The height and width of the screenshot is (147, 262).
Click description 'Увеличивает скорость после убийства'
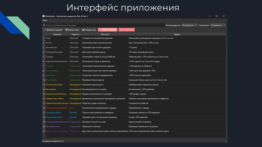(x=99, y=57)
